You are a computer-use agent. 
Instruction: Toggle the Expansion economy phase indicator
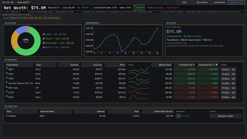[139, 7]
